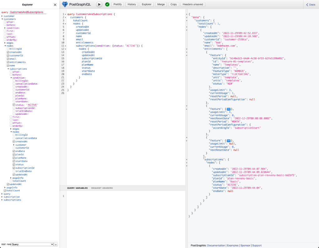Screen dimensions: 319x248
Task: Click line 15 subscriptionId in editor
Action: [92, 58]
